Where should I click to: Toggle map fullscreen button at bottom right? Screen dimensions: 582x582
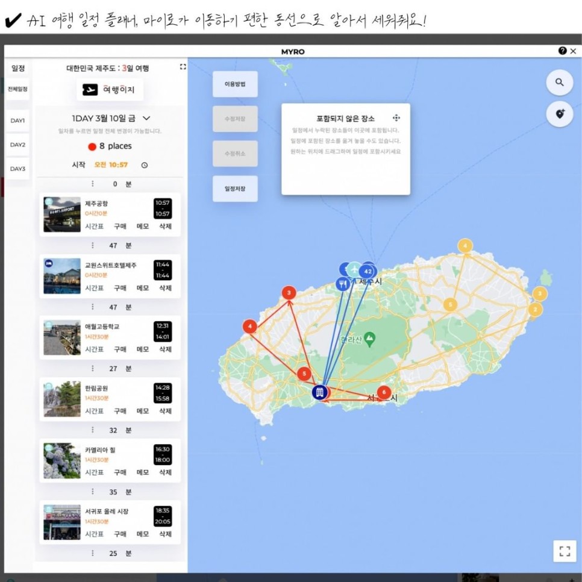[x=565, y=551]
